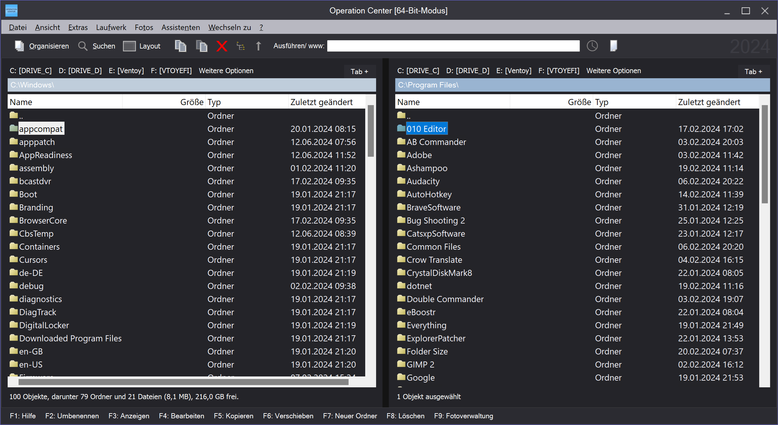Screen dimensions: 778x425
Task: Open Suchen with the magnifier icon
Action: tap(83, 46)
